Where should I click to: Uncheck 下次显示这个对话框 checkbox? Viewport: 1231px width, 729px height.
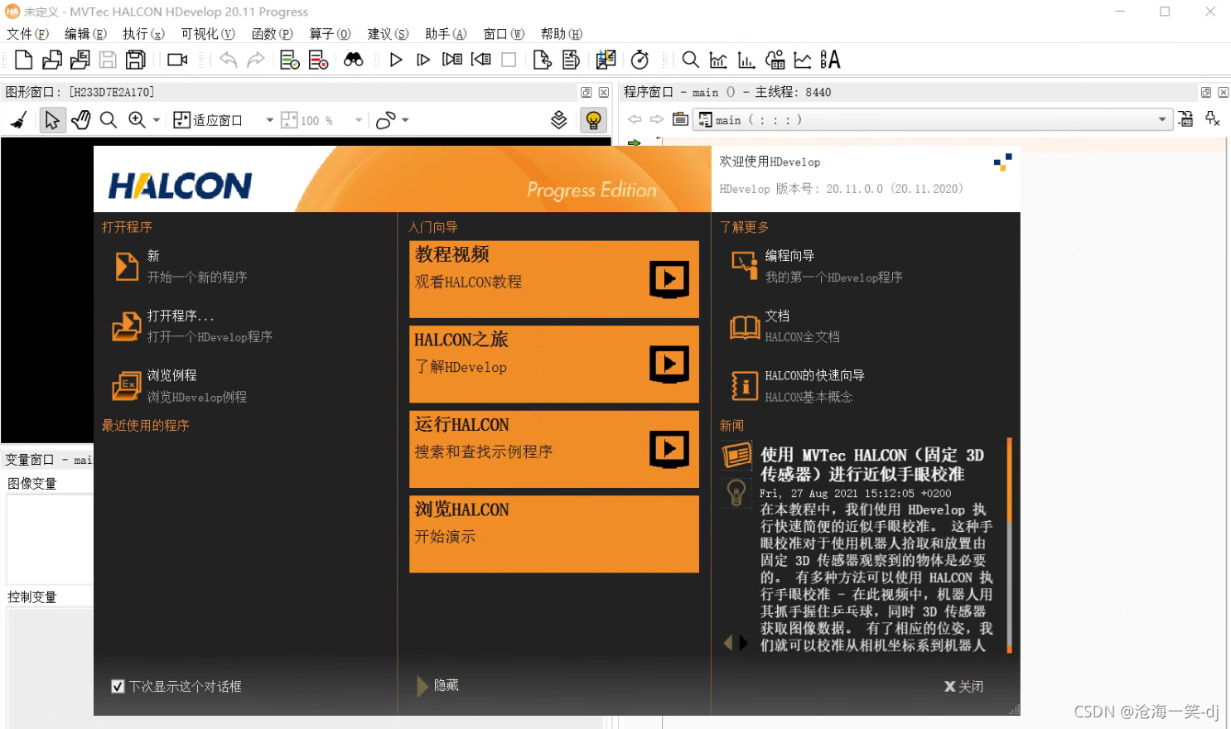[118, 686]
